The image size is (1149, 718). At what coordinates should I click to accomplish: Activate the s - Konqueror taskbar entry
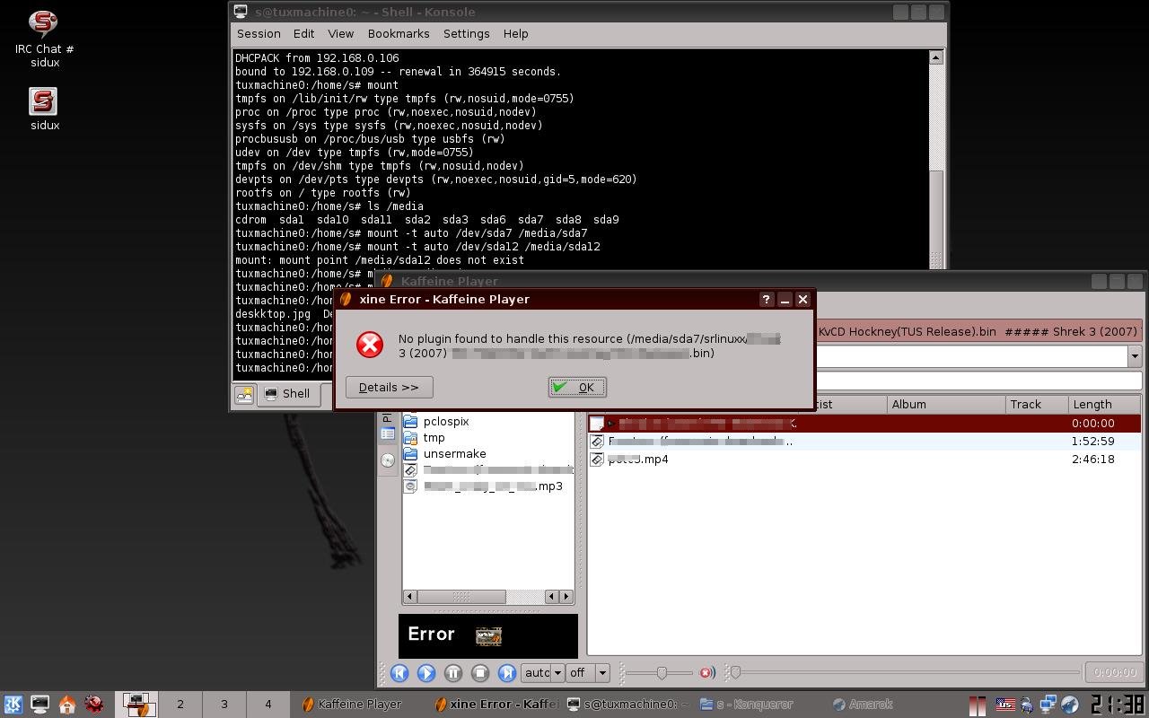click(x=760, y=705)
